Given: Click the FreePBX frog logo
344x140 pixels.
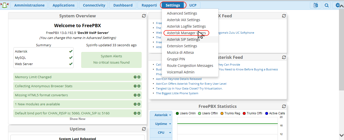Looking at the screenshot, I should tap(4, 5).
